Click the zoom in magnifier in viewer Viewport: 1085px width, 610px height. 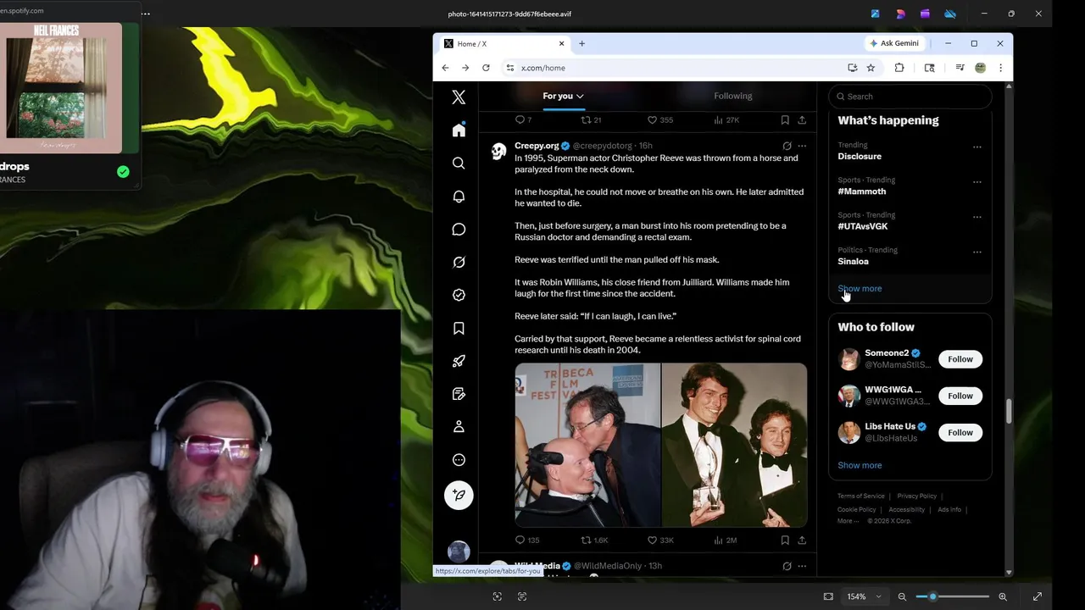(x=1003, y=596)
